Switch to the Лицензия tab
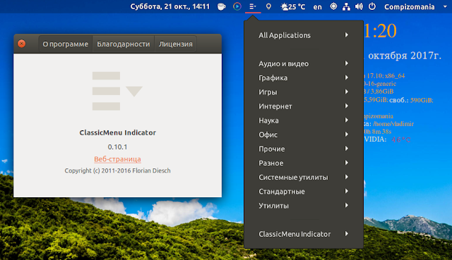452x260 pixels. 176,44
